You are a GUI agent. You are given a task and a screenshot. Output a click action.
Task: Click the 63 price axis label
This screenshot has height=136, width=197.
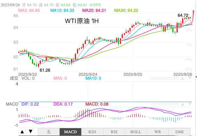coord(16,42)
